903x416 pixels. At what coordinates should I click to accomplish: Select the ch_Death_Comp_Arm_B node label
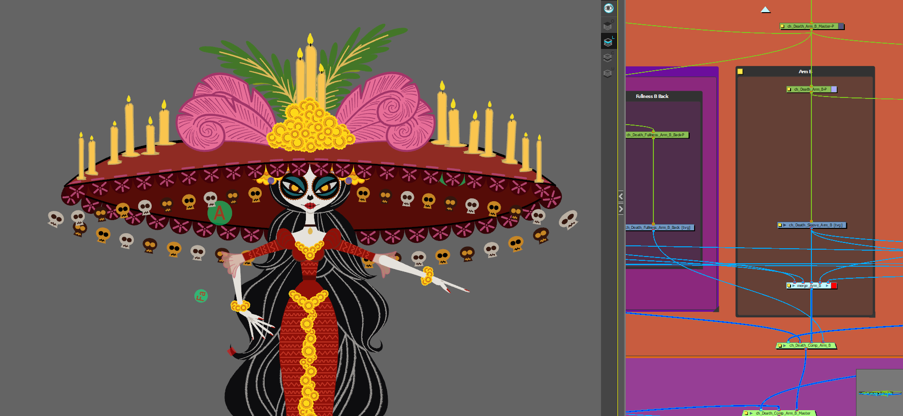pos(810,346)
